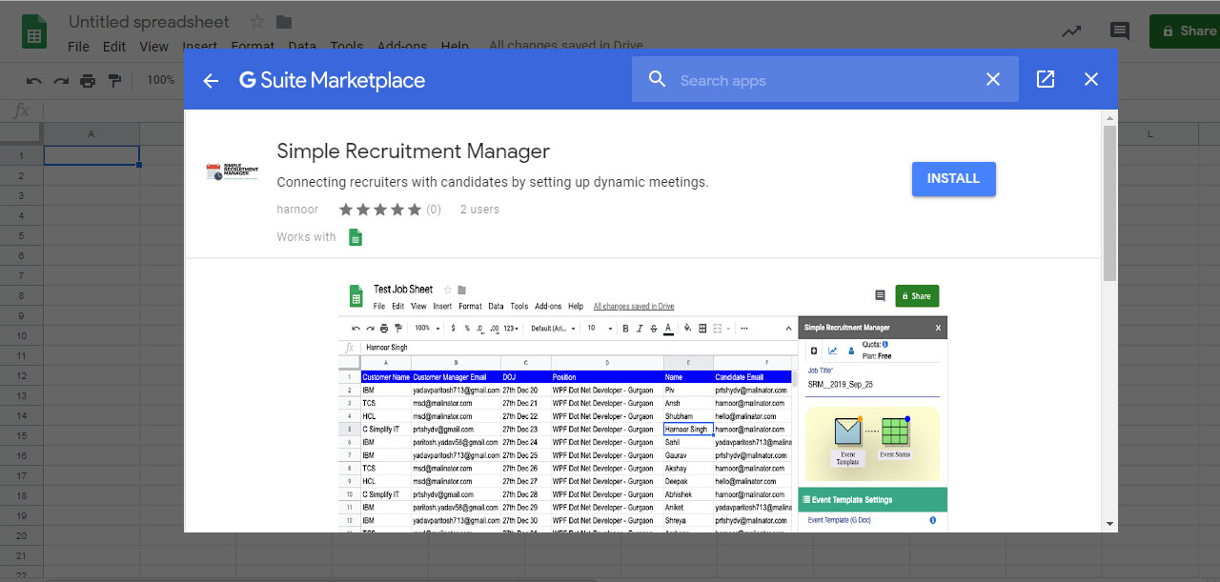This screenshot has width=1220, height=582.
Task: Select the Paint format tool
Action: (114, 81)
